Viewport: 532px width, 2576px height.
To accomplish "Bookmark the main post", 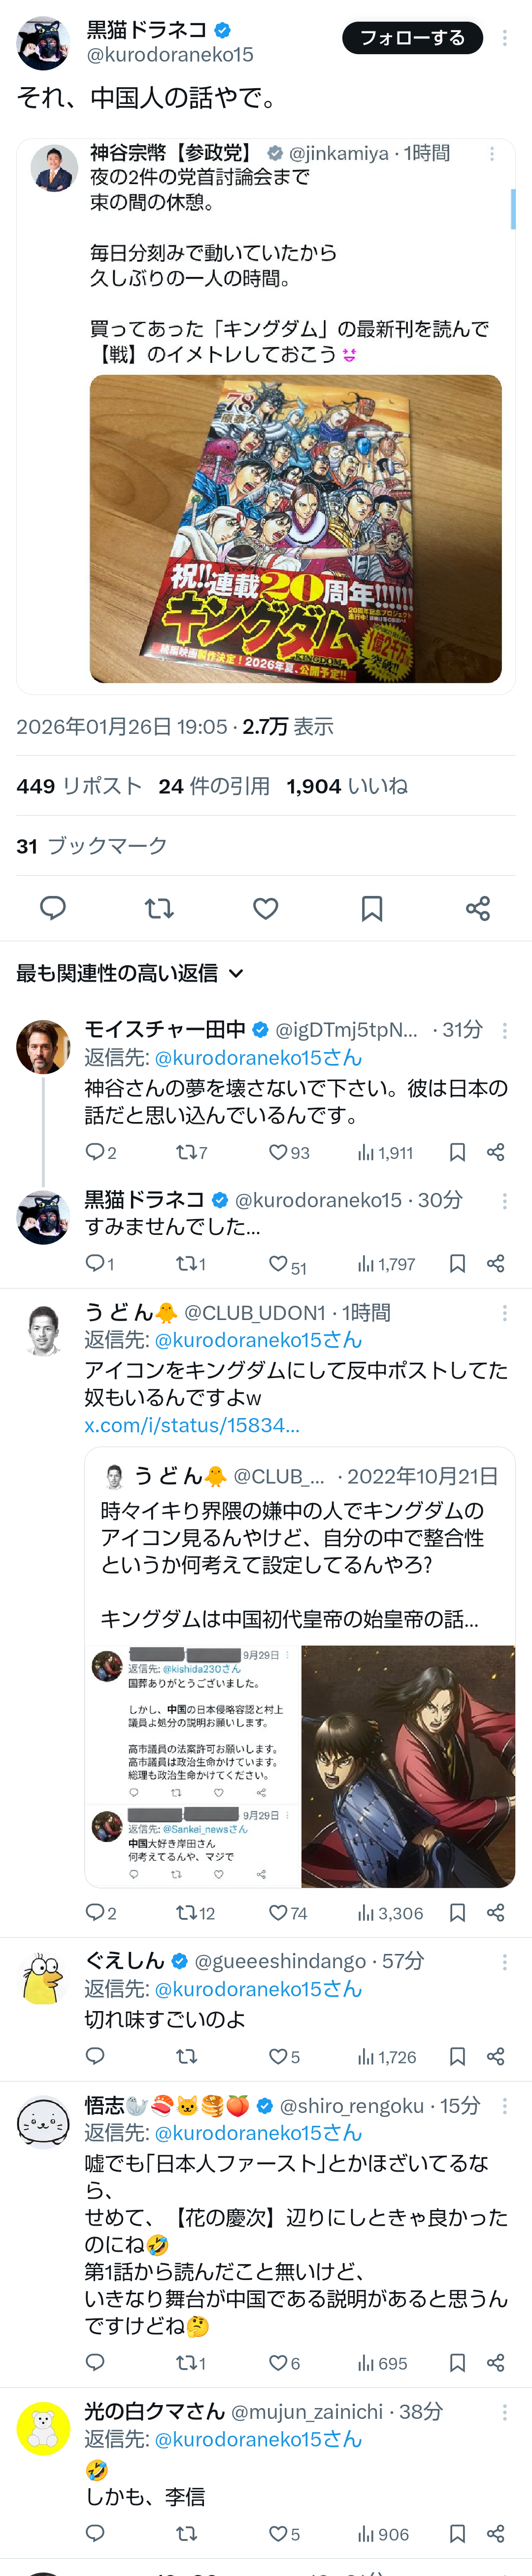I will (x=372, y=907).
